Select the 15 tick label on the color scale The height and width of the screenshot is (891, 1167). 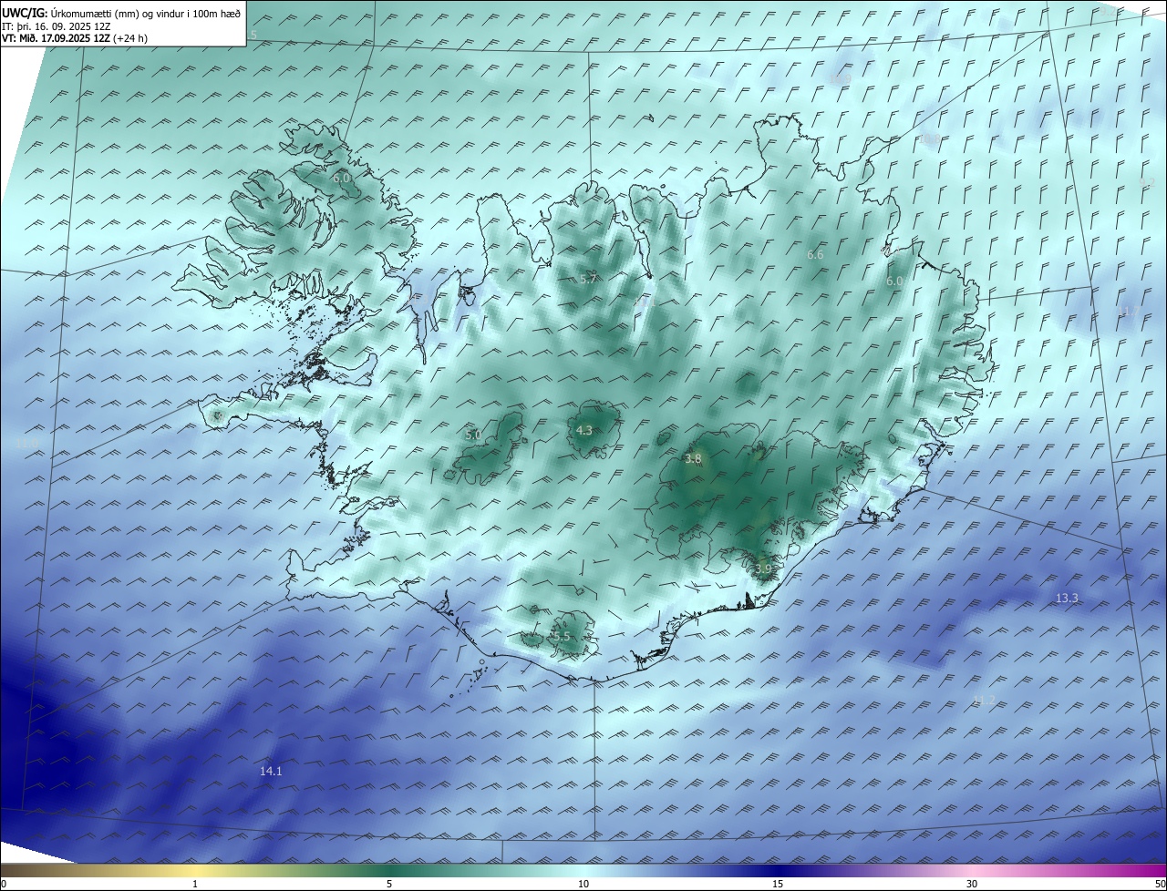click(778, 884)
